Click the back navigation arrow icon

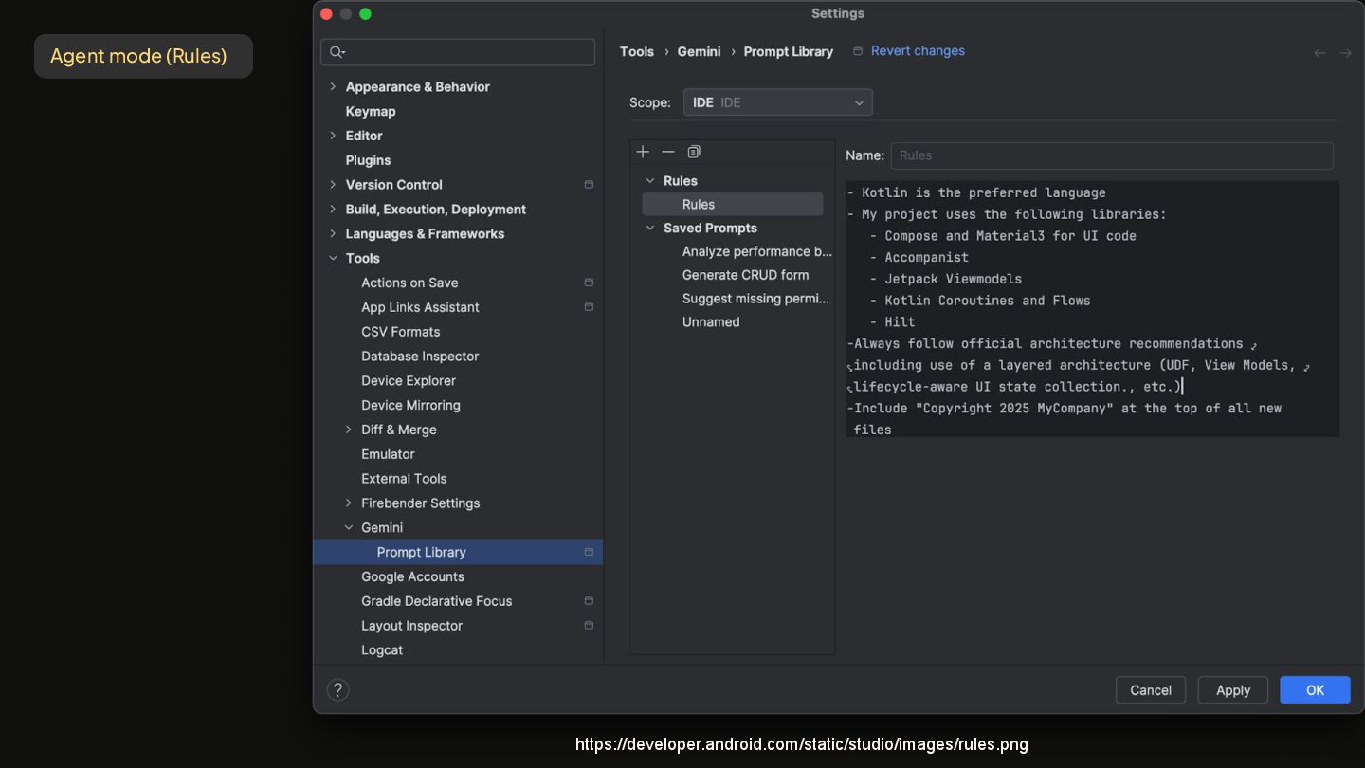(x=1319, y=53)
